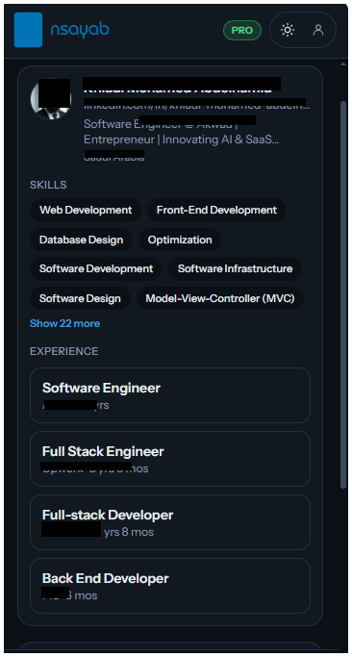
Task: Click the blue nsayab logo square
Action: coord(28,30)
